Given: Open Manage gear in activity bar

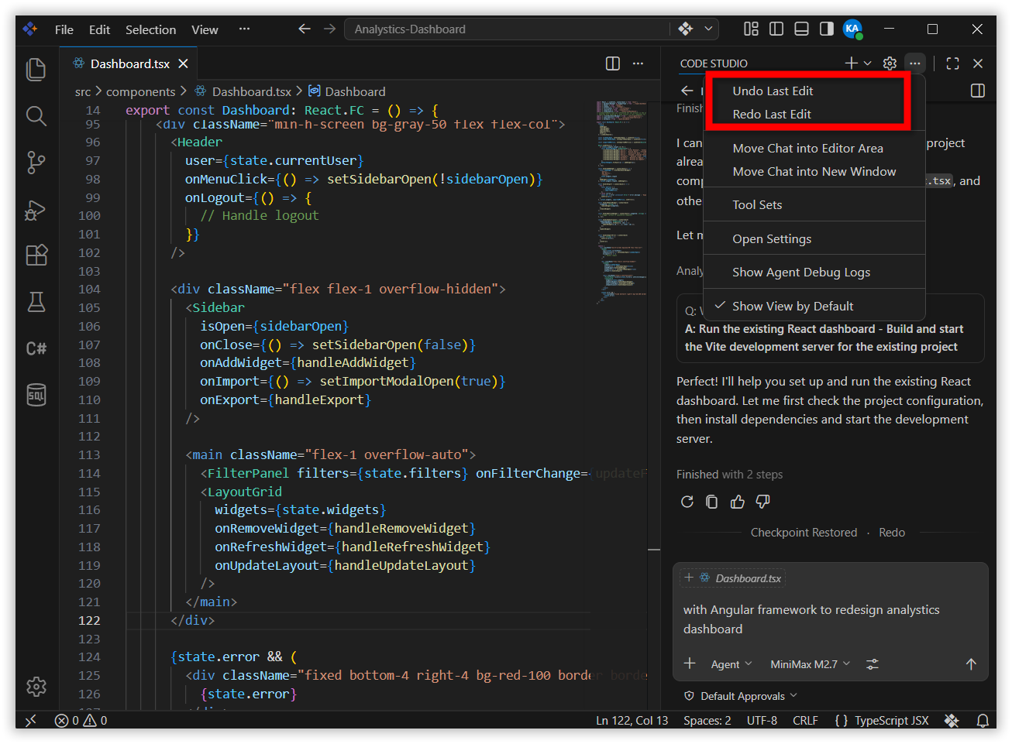Looking at the screenshot, I should coord(36,686).
